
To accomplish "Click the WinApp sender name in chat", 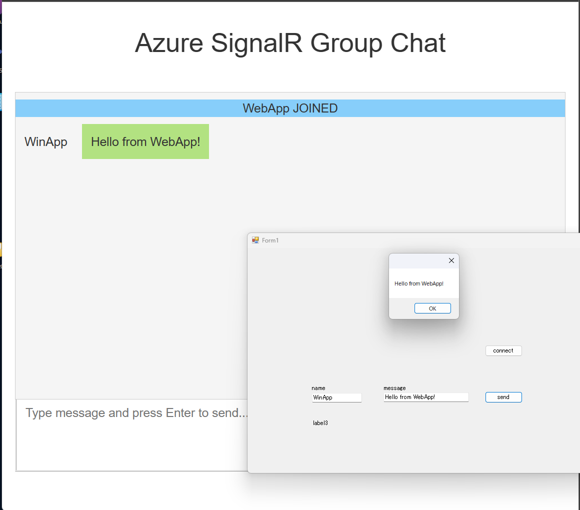I will (x=46, y=142).
